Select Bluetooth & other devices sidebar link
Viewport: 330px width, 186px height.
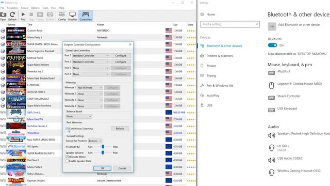224,46
